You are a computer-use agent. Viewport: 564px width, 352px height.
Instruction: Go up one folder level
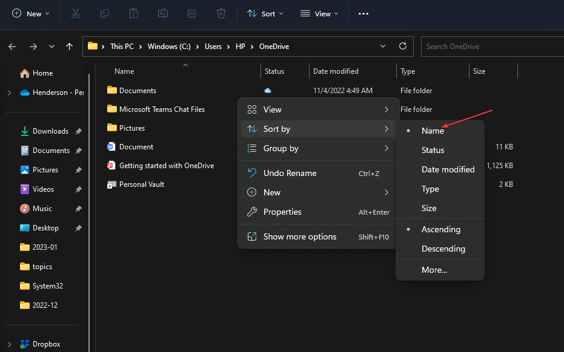[69, 47]
